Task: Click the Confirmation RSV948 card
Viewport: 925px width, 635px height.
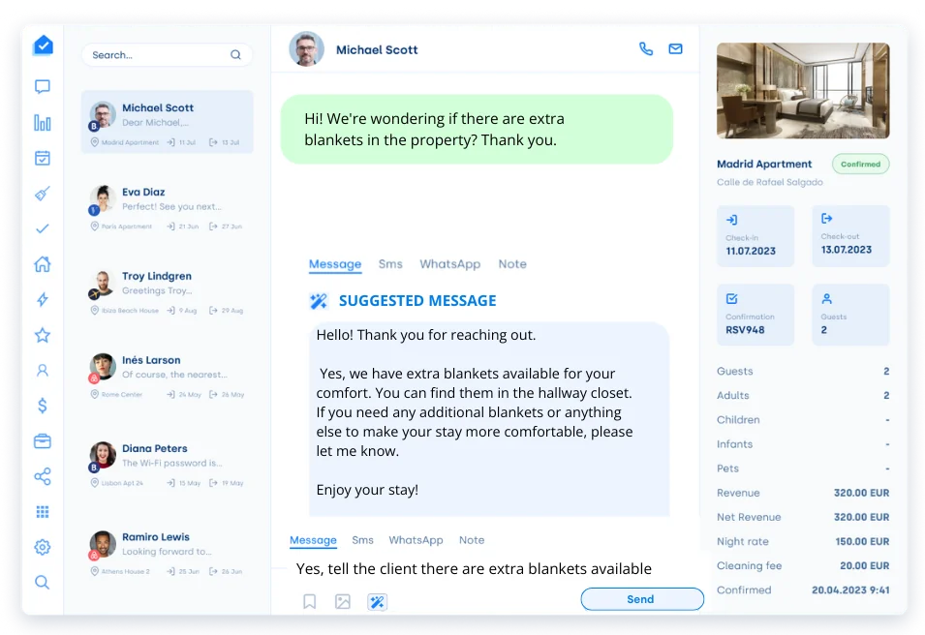Action: click(755, 315)
